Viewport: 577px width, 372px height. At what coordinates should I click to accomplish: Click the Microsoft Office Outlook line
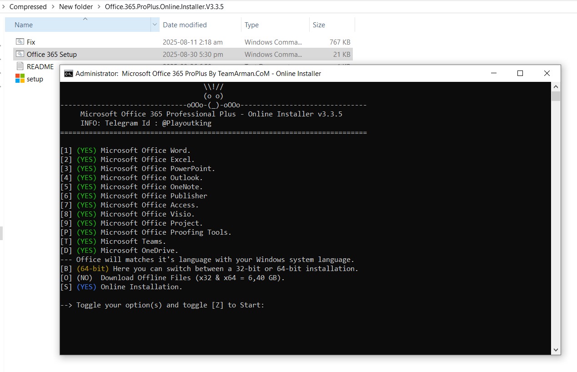(x=131, y=178)
